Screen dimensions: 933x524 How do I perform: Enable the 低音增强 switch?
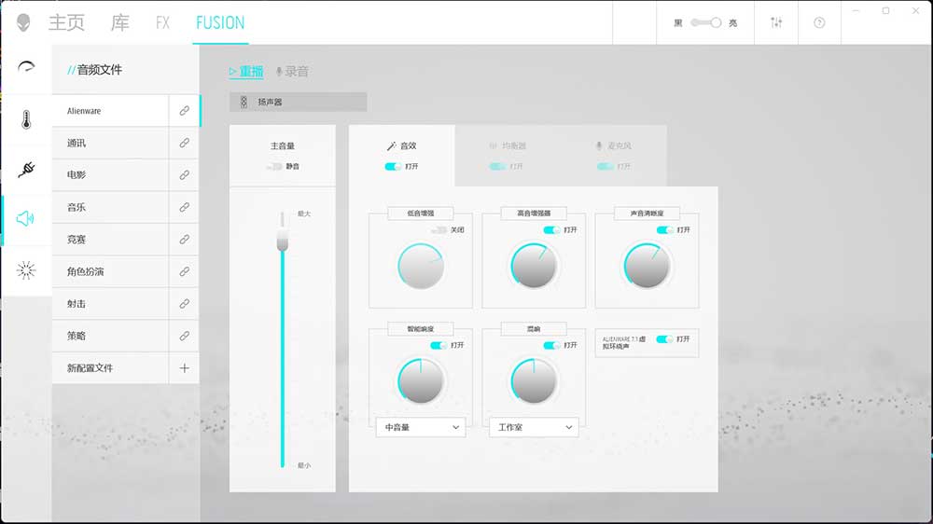click(439, 229)
